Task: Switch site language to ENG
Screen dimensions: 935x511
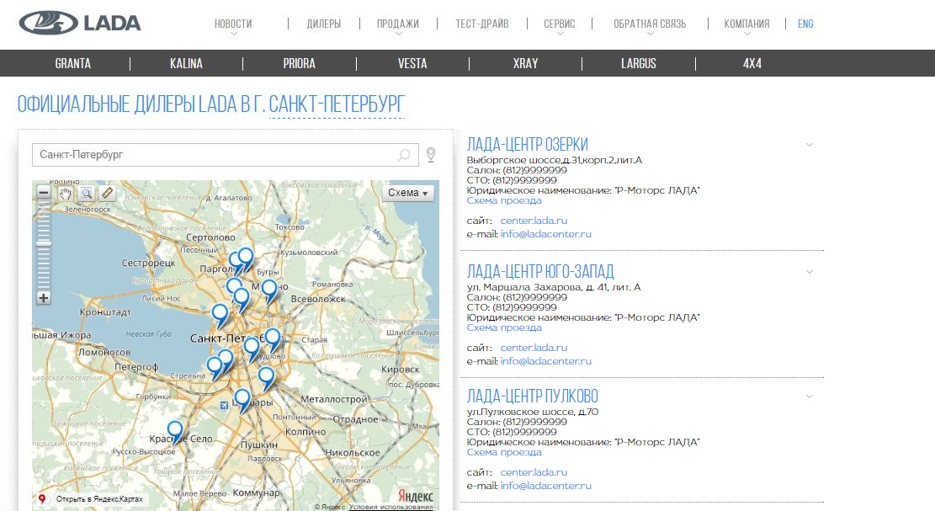Action: [805, 24]
